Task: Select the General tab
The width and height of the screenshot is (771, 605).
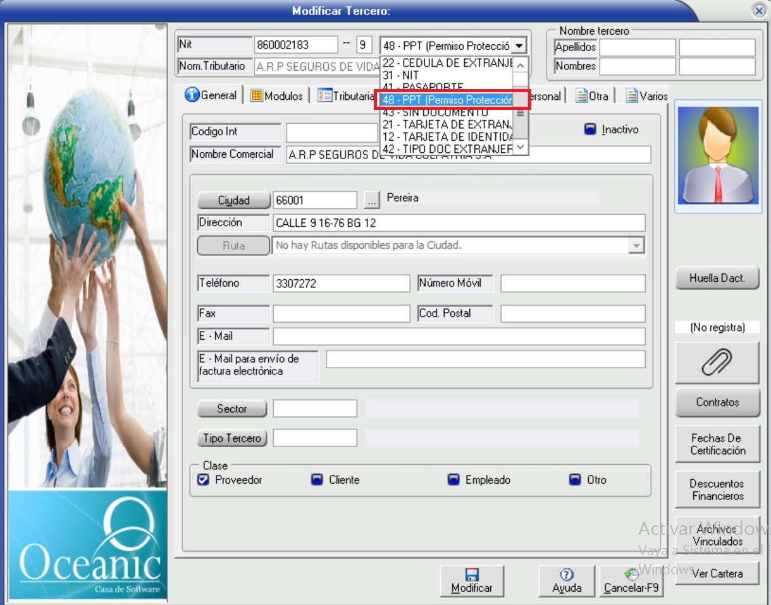Action: coord(211,95)
